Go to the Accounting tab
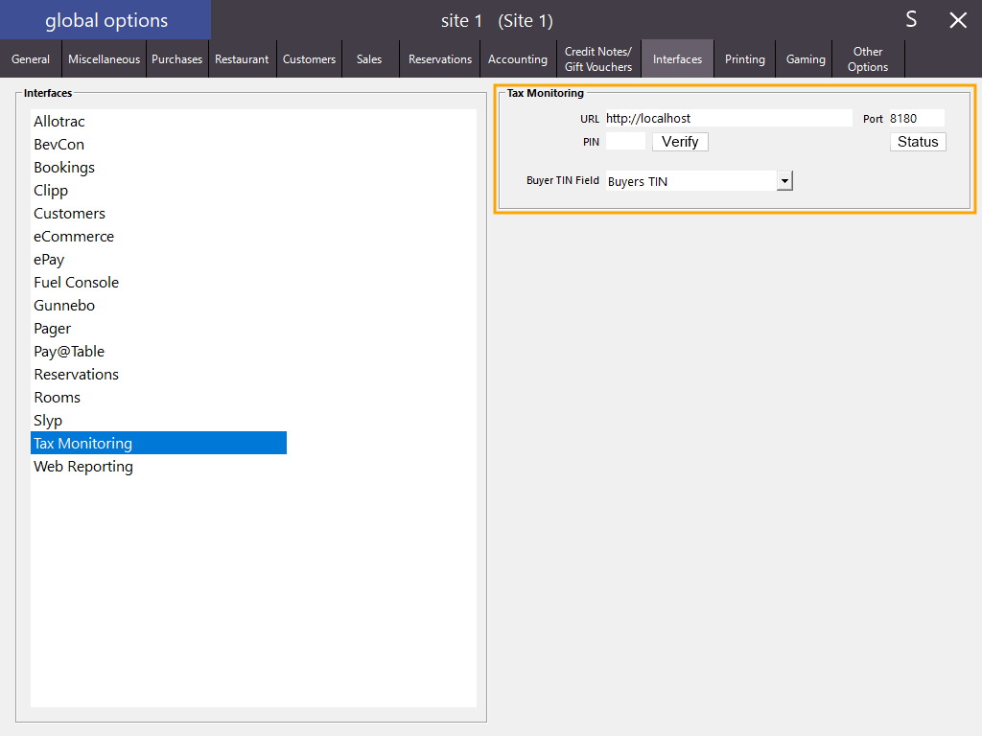This screenshot has height=736, width=982. tap(517, 59)
